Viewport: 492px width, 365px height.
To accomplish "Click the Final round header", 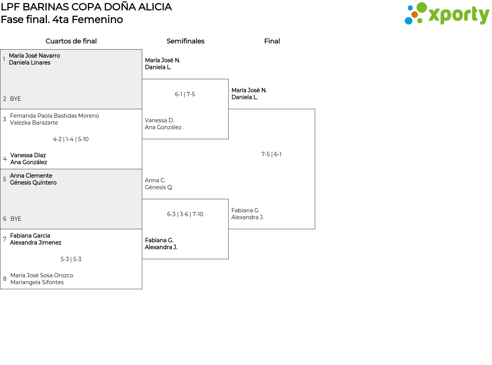I will 272,41.
